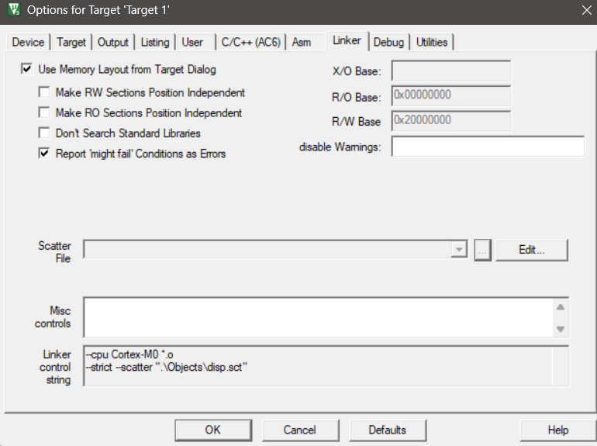Click the Defaults button
597x446 pixels.
pyautogui.click(x=387, y=430)
